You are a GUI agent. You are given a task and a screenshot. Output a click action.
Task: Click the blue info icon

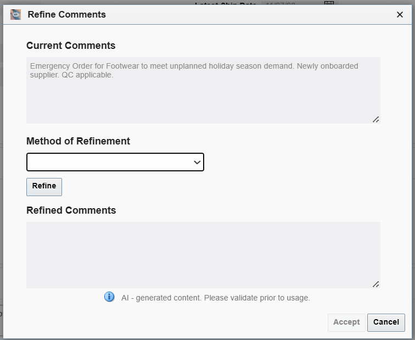click(x=109, y=297)
